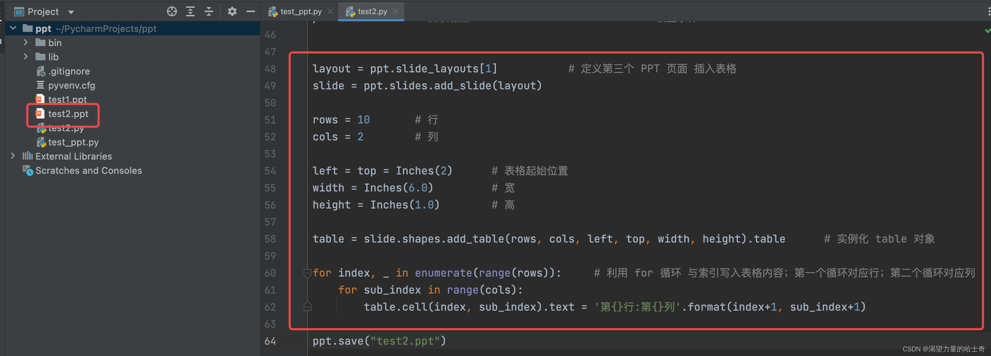Switch to the test2.py editor tab
Image resolution: width=991 pixels, height=356 pixels.
coord(372,11)
